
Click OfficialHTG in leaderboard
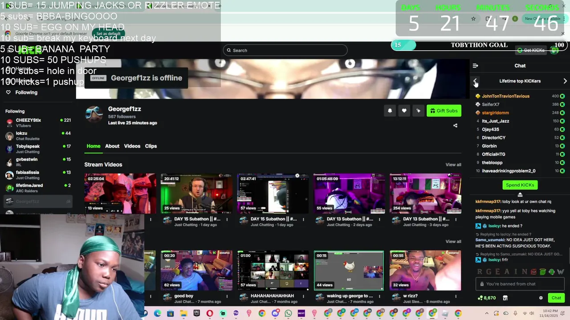pos(493,154)
